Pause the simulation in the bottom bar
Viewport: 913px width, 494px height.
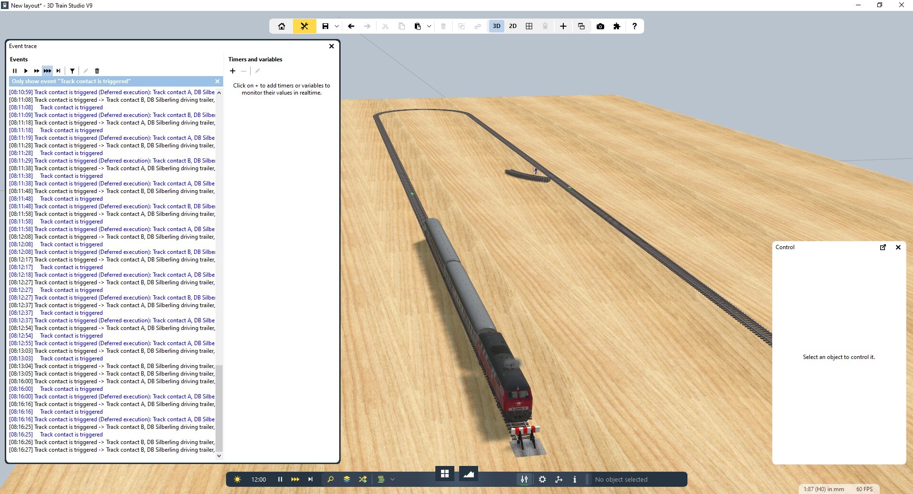click(x=280, y=479)
